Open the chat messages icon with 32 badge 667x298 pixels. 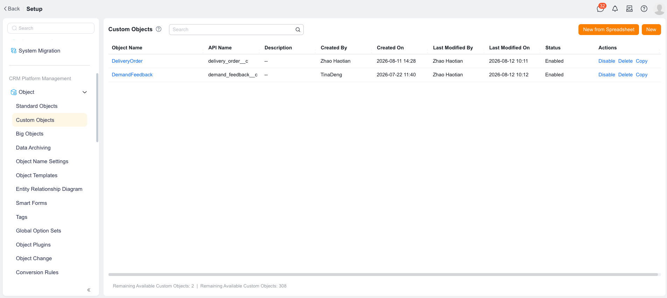601,9
